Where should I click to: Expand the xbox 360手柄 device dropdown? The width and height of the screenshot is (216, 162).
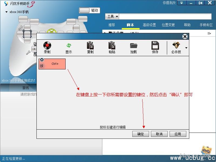pyautogui.click(x=6, y=12)
